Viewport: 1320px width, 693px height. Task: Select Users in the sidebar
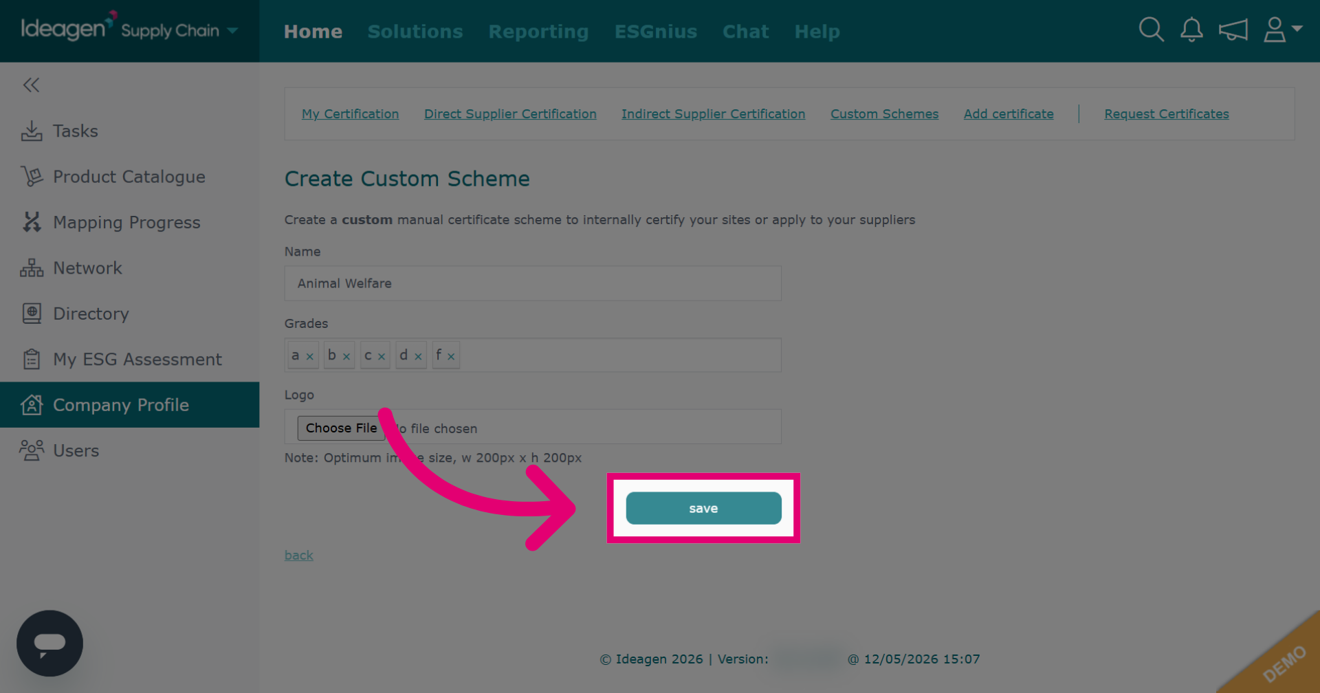(129, 450)
